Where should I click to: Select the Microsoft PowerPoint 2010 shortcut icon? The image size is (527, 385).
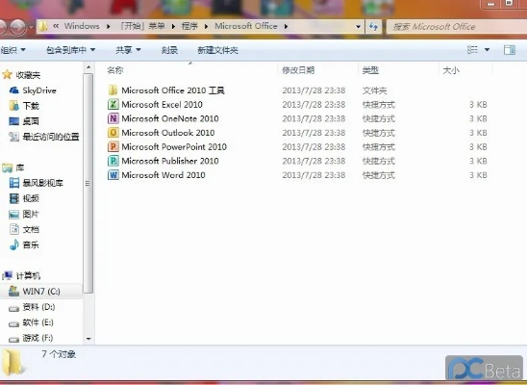click(x=113, y=146)
